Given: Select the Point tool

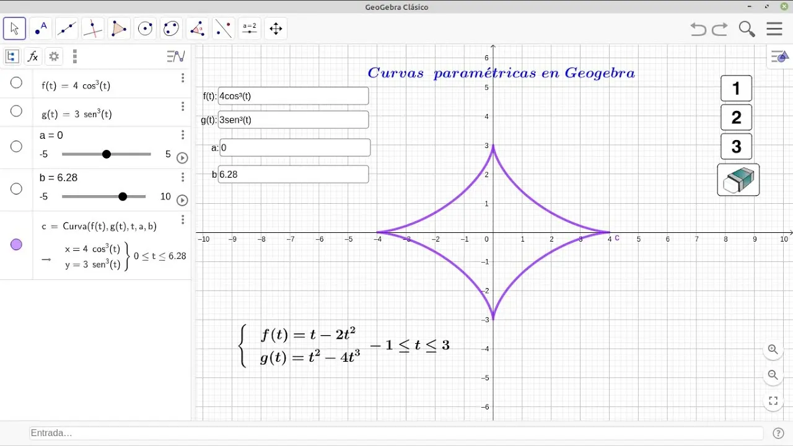Looking at the screenshot, I should pos(41,28).
